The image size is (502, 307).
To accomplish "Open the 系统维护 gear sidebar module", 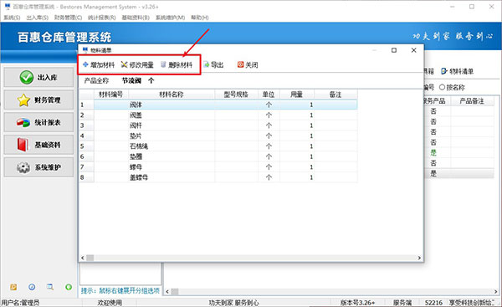I will tap(38, 167).
